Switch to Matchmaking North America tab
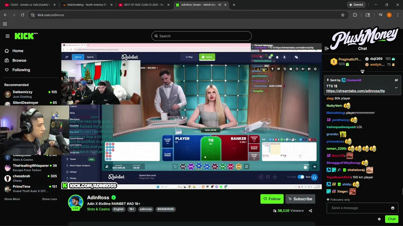Screen dimensions: 403x226 [87, 5]
